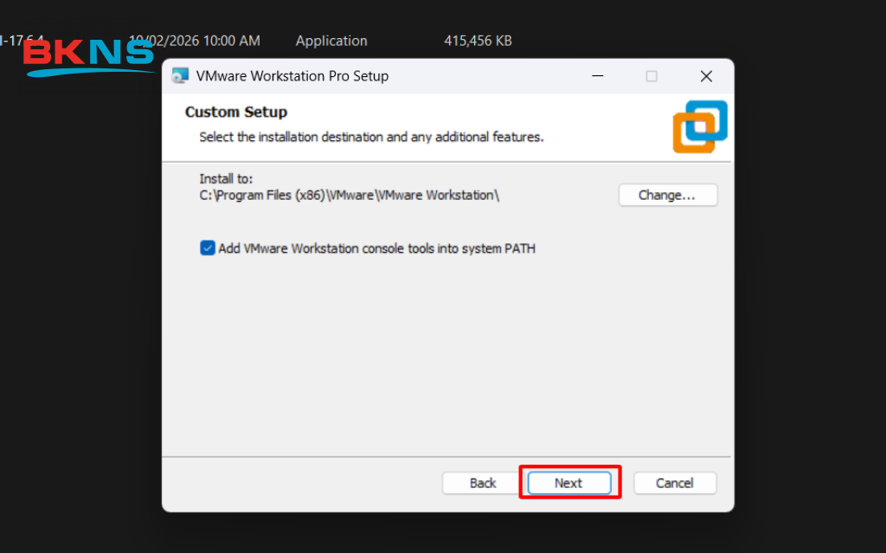Select the 'Application' type cell in file list
886x553 pixels.
pos(331,41)
